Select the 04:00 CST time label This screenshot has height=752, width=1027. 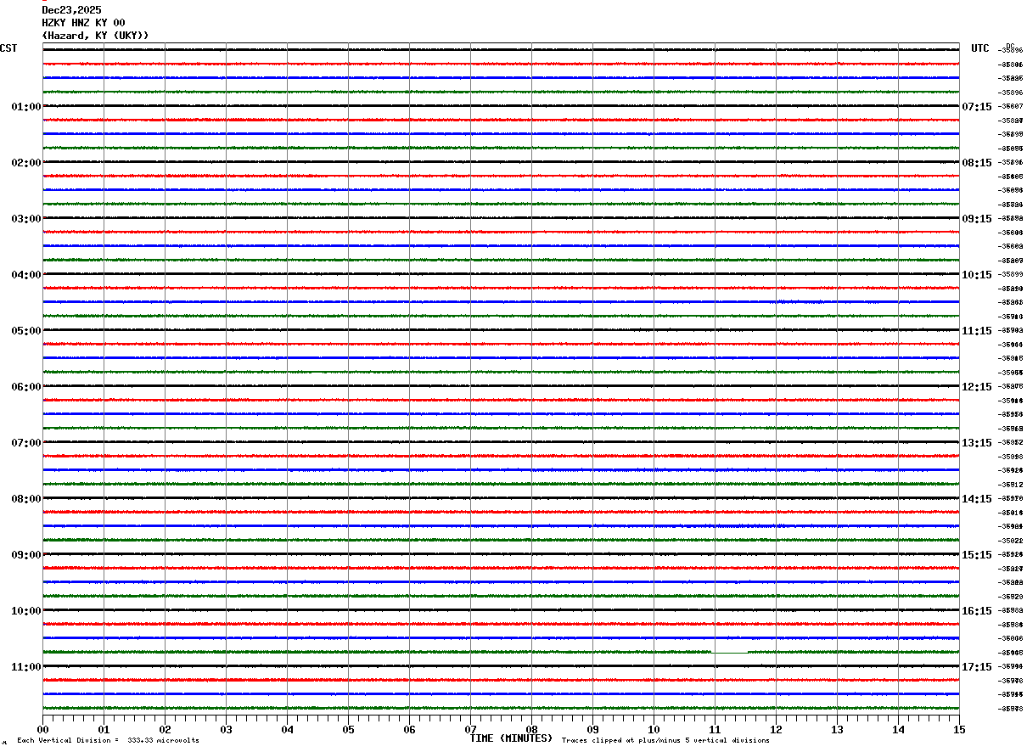pos(26,275)
